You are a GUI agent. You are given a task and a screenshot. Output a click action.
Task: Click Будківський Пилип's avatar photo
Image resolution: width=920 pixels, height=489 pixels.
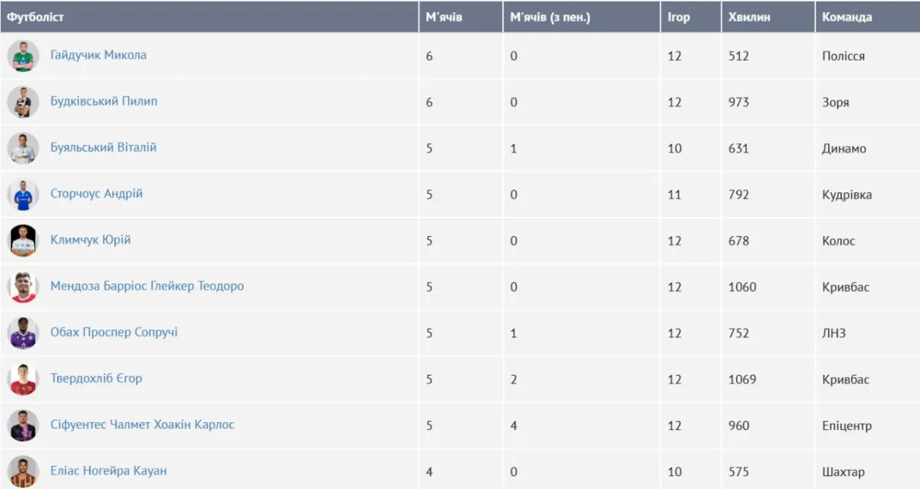[x=23, y=102]
